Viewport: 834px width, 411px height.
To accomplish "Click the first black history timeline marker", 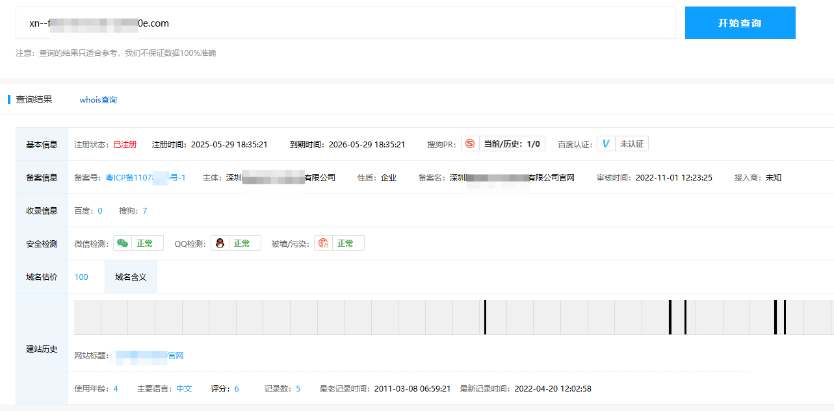I will tap(485, 318).
